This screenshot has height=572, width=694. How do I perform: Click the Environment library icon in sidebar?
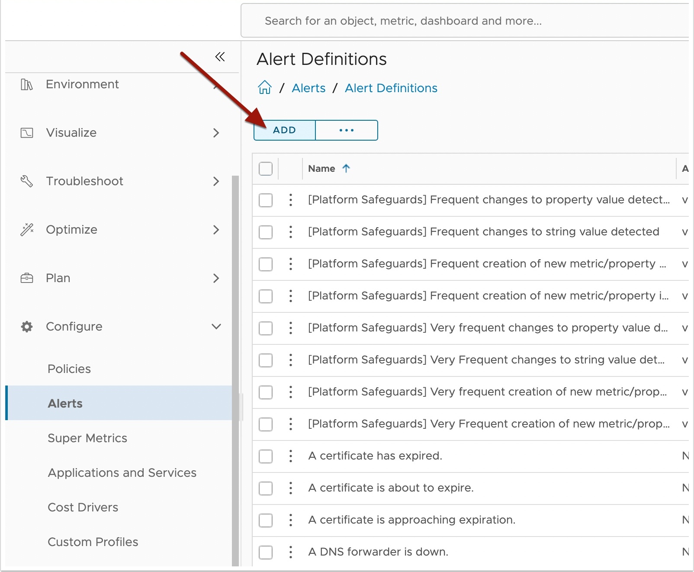pyautogui.click(x=27, y=84)
